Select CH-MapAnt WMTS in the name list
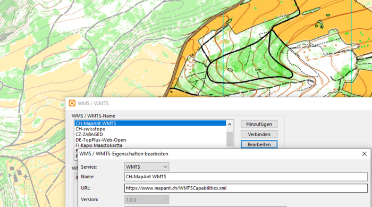This screenshot has height=207, width=372. [150, 123]
